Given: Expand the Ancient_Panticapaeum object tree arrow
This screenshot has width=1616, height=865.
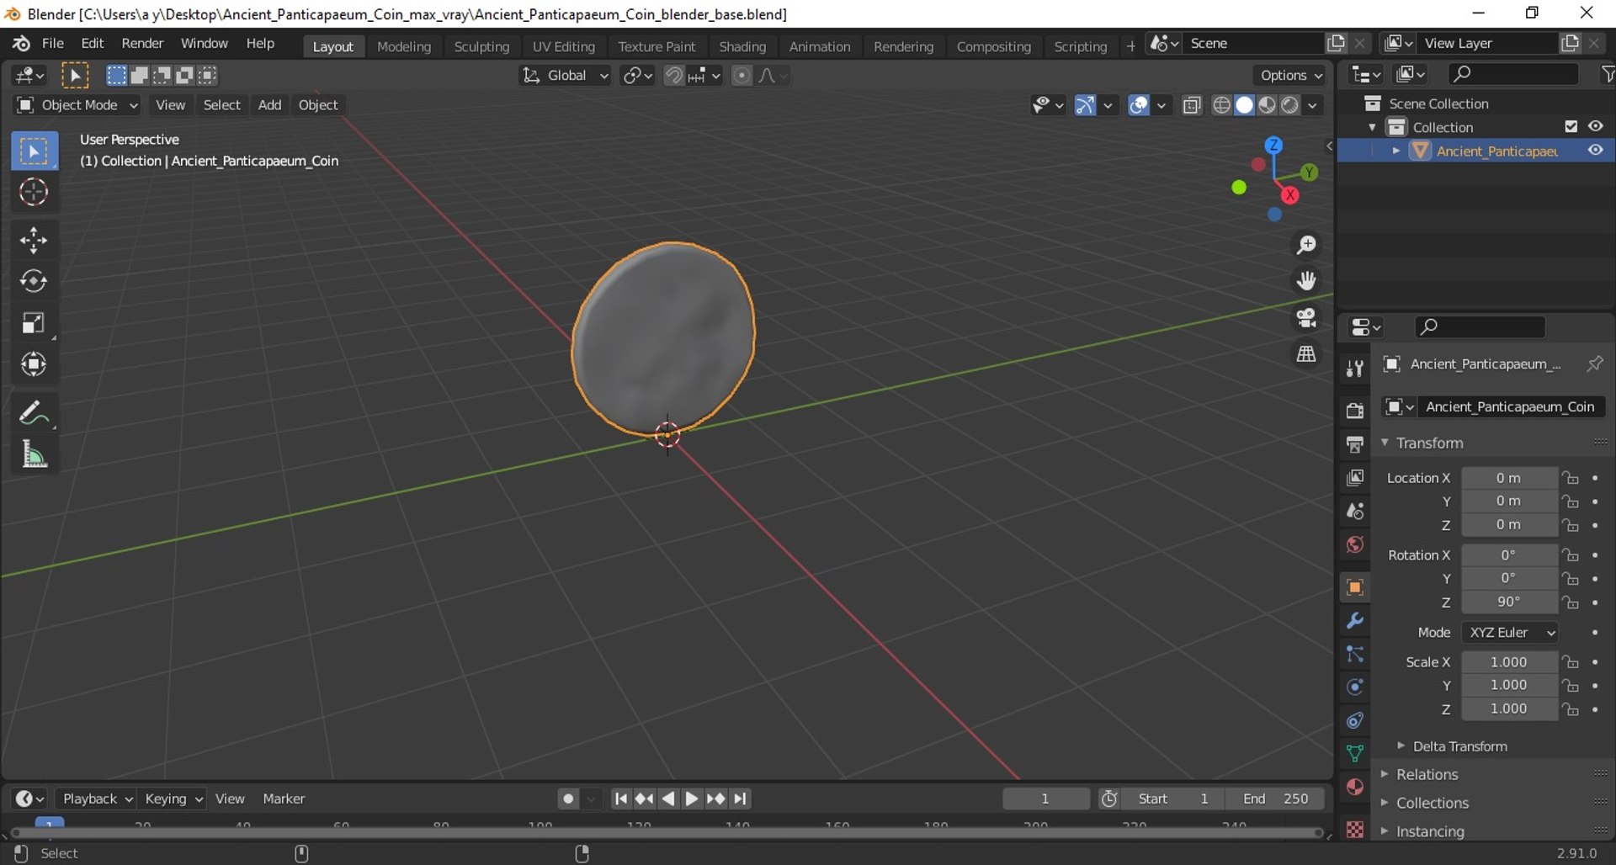Looking at the screenshot, I should [x=1396, y=151].
